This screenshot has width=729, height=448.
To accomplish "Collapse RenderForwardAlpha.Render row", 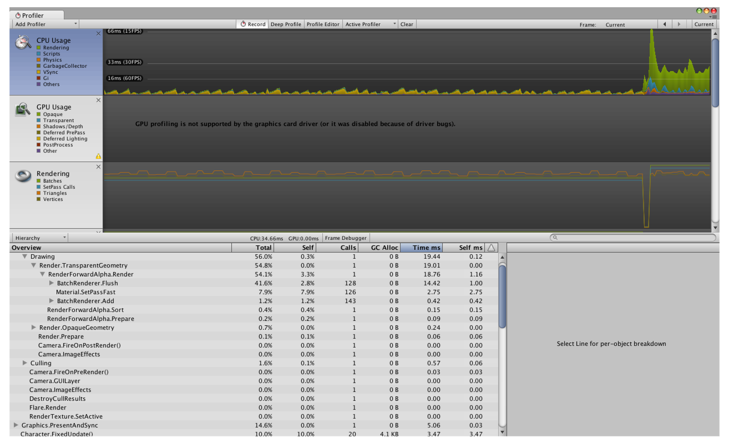I will 43,274.
